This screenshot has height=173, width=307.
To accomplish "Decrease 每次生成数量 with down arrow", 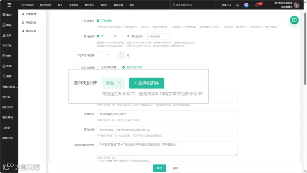I will (x=121, y=57).
